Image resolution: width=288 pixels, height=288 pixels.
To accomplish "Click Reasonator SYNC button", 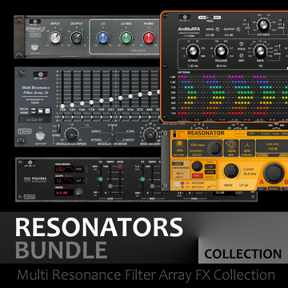I will (x=197, y=176).
